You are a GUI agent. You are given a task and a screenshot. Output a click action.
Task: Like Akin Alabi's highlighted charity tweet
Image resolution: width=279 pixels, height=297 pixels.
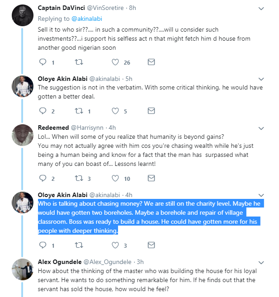click(x=115, y=245)
